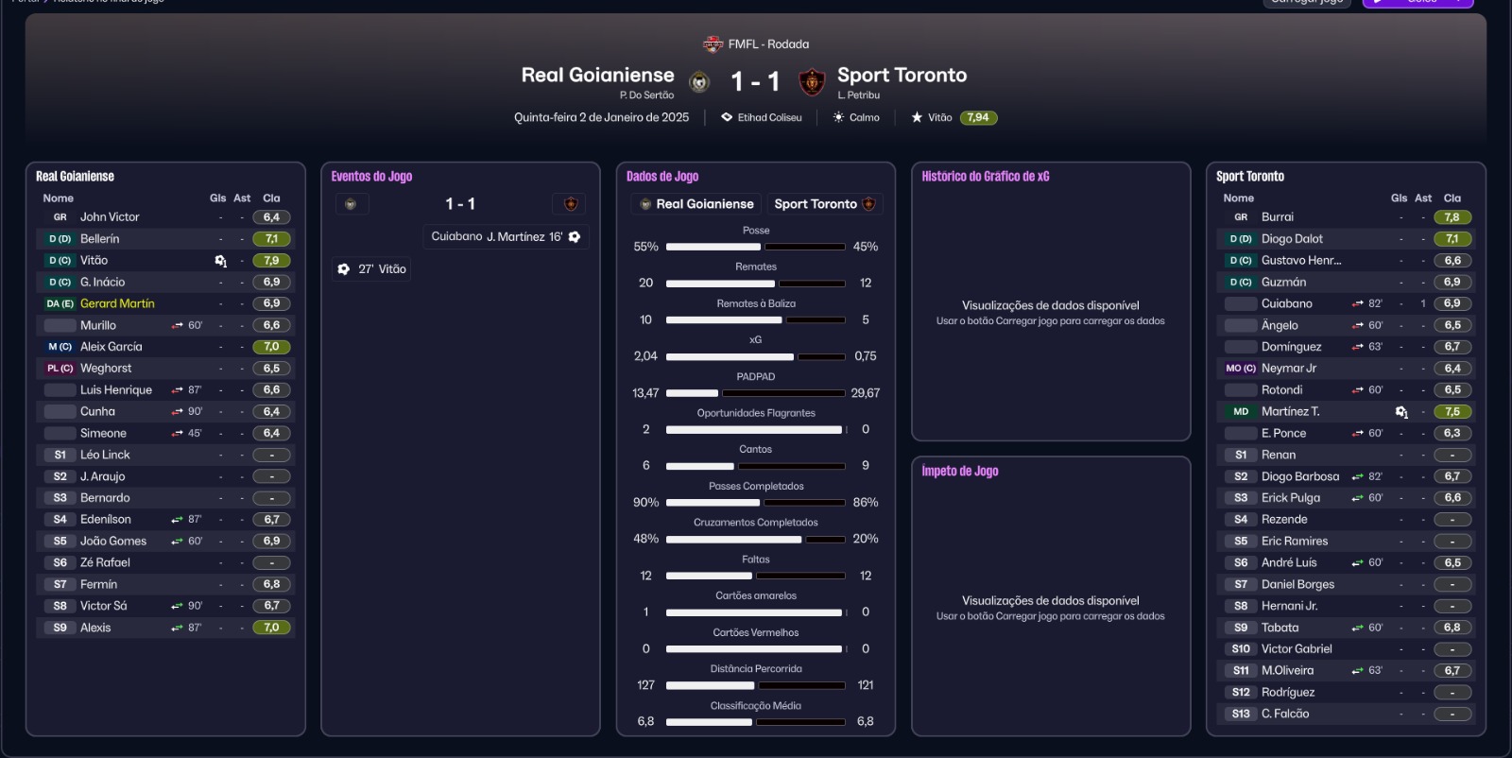The width and height of the screenshot is (1512, 758).
Task: Open the J. Martínez 16' goal event
Action: [x=506, y=237]
